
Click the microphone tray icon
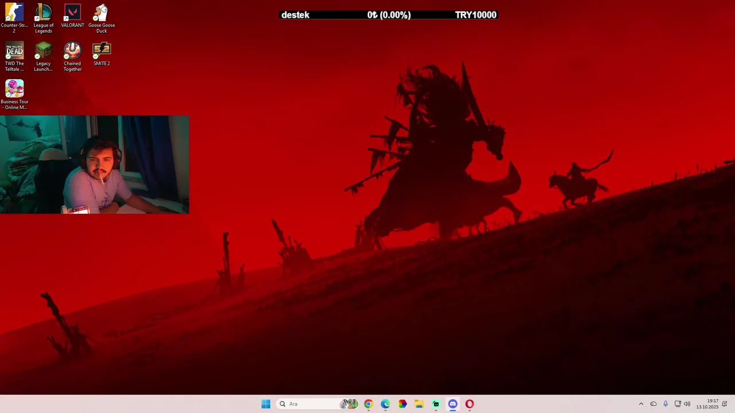[x=666, y=404]
